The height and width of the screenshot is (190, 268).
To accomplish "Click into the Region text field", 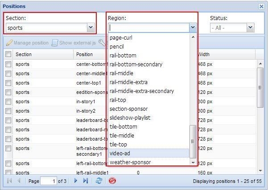I will (148, 28).
